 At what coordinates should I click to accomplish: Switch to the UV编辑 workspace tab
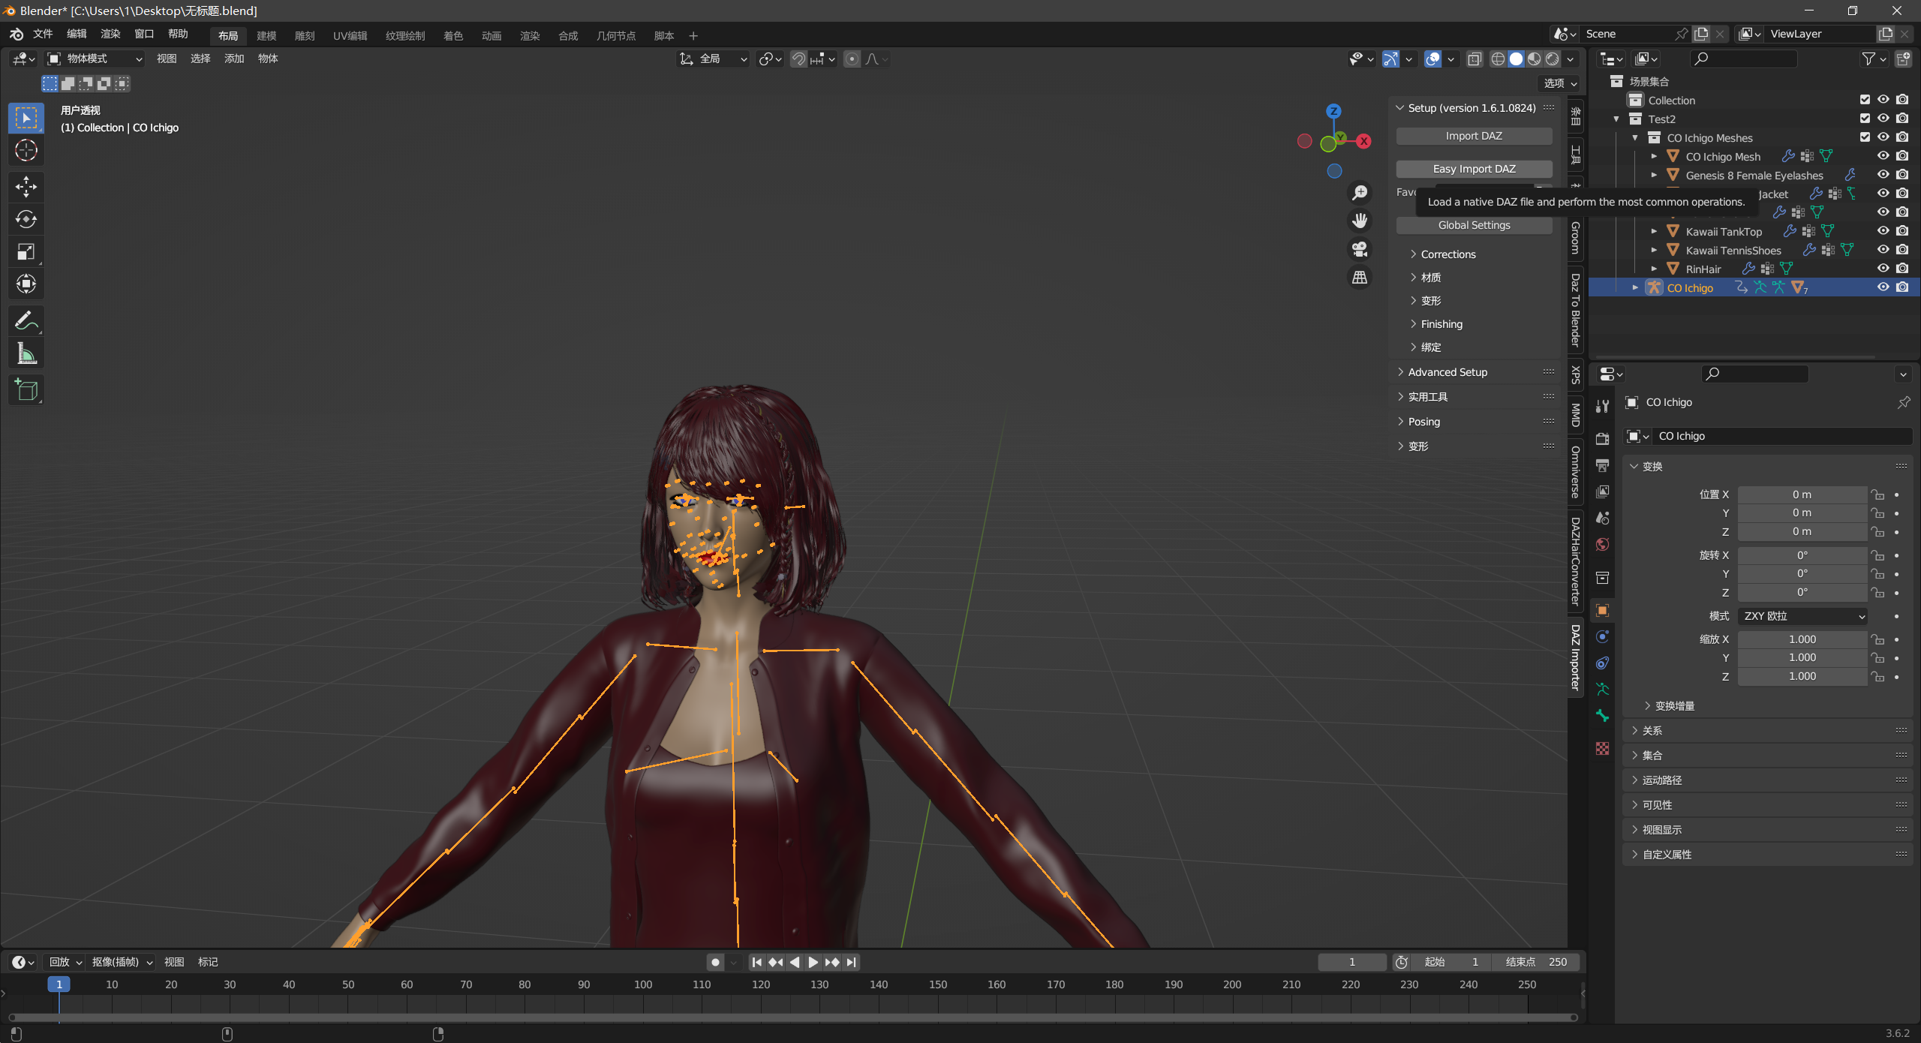(x=350, y=35)
